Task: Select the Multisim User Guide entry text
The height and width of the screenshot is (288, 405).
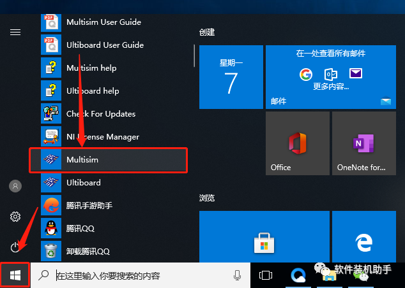Action: [104, 22]
